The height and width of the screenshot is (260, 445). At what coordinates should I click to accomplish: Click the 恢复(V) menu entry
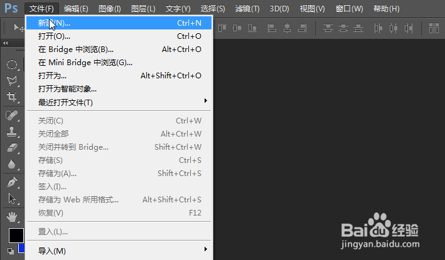(119, 213)
